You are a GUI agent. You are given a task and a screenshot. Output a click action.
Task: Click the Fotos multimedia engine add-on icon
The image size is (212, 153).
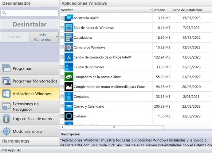69,87
